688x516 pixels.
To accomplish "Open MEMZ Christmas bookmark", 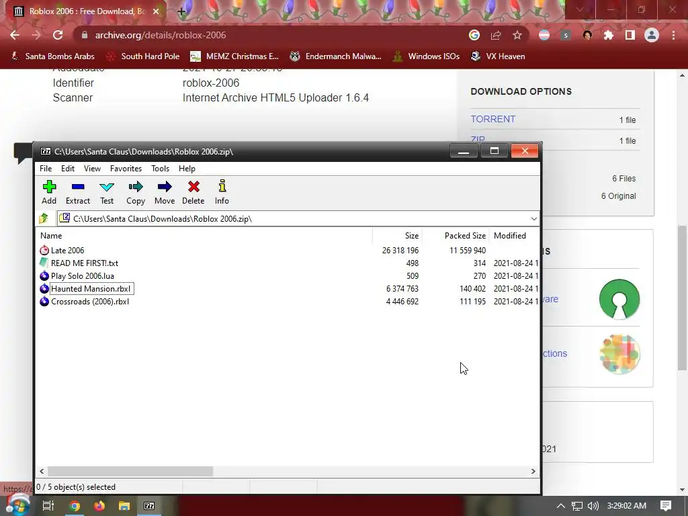I will pos(234,56).
